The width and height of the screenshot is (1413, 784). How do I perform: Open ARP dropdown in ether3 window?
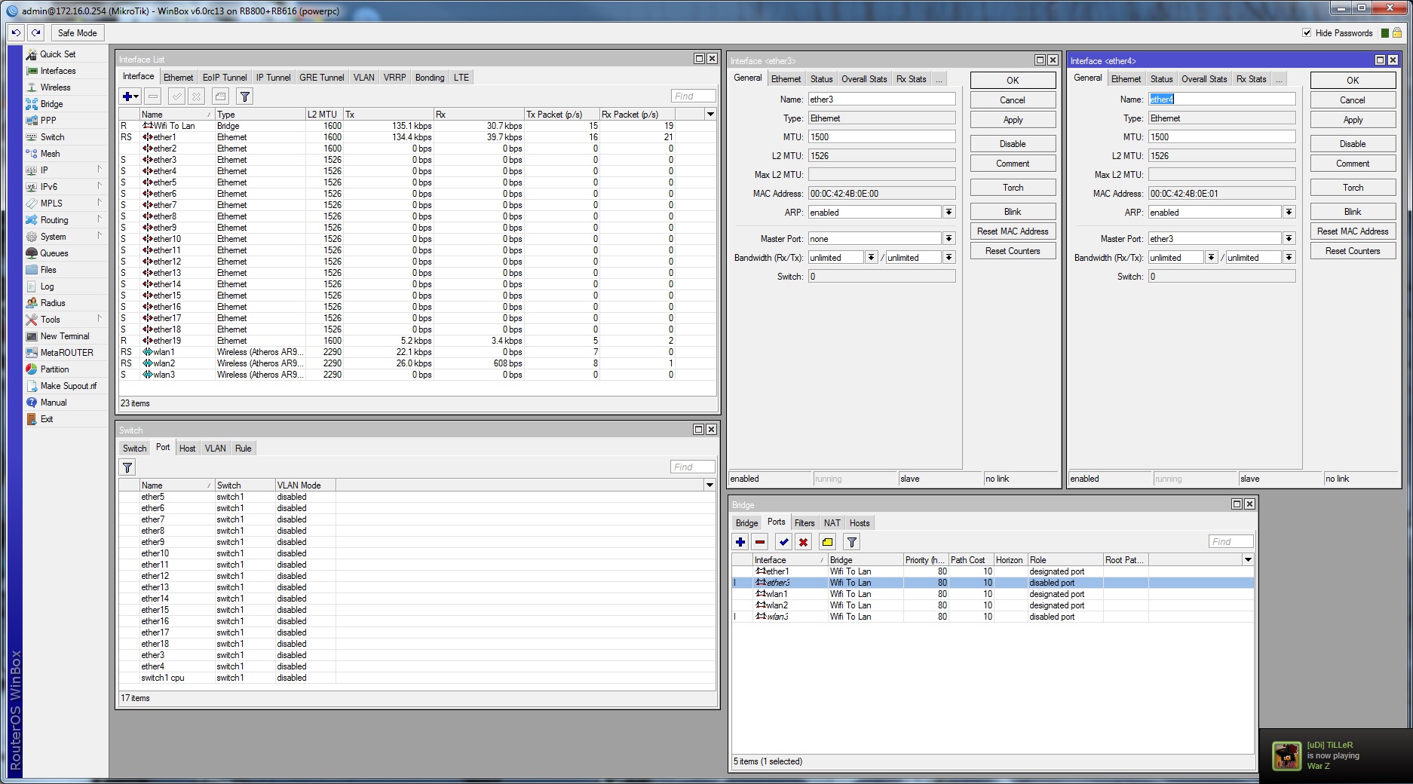[949, 213]
